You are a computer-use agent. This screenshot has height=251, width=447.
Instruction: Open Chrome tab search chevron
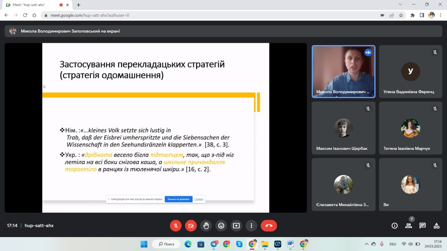(x=400, y=5)
